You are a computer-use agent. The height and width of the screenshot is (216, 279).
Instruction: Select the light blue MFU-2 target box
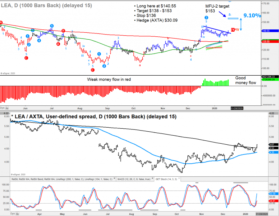click(233, 18)
